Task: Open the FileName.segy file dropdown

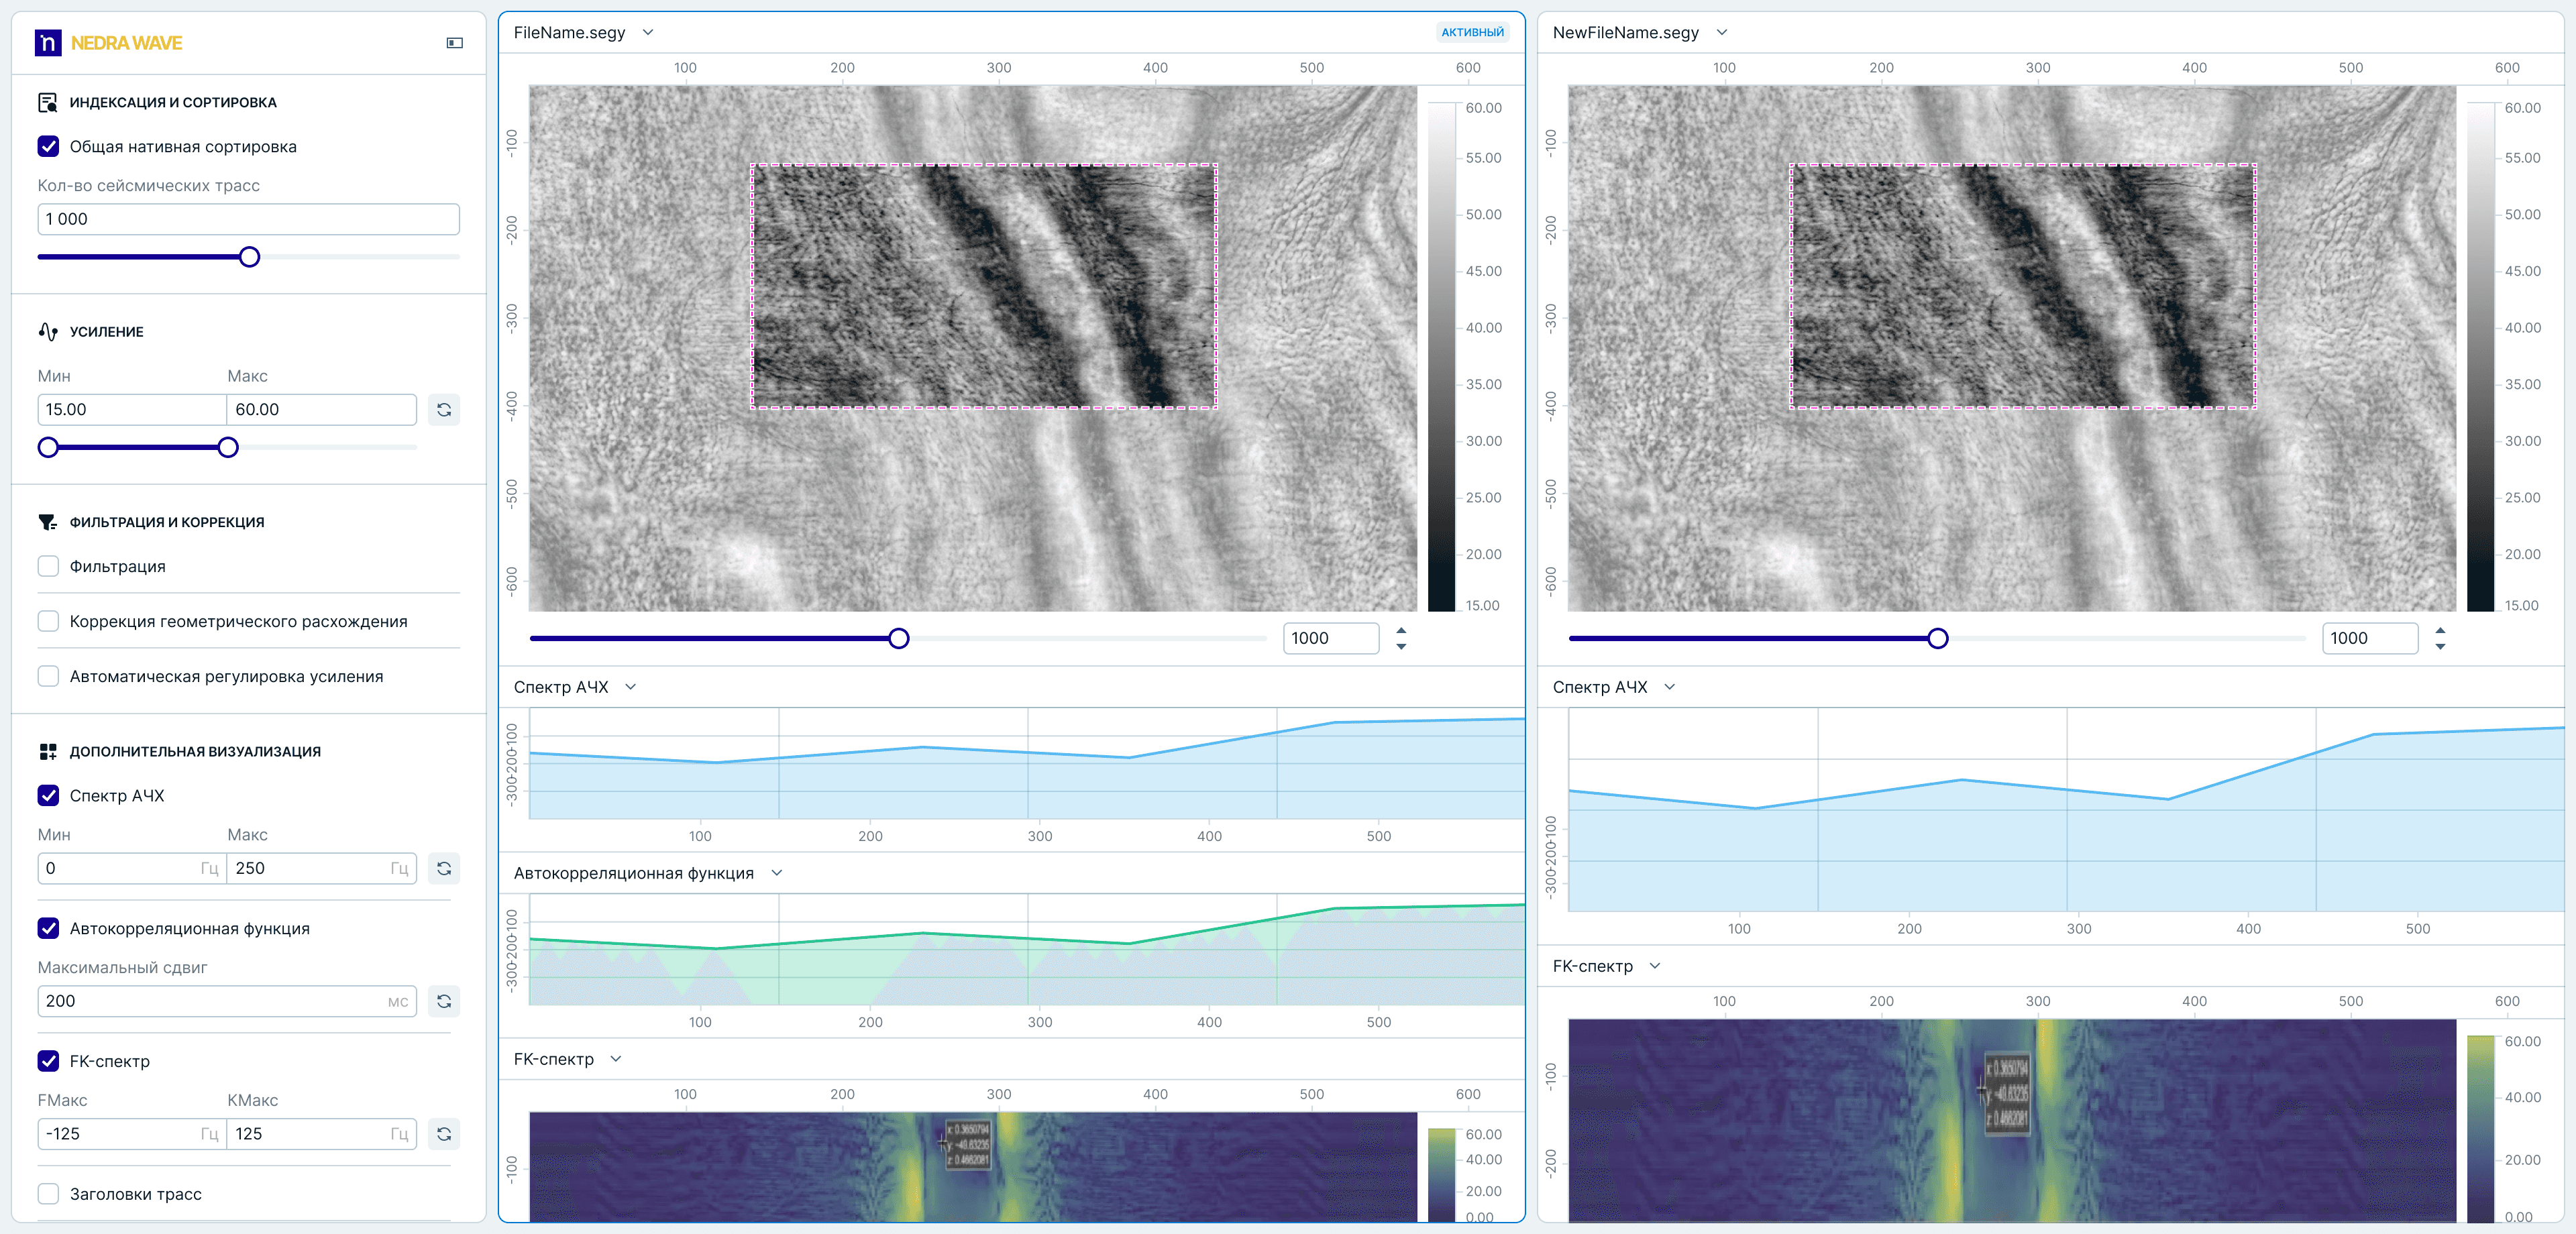Action: pos(648,33)
